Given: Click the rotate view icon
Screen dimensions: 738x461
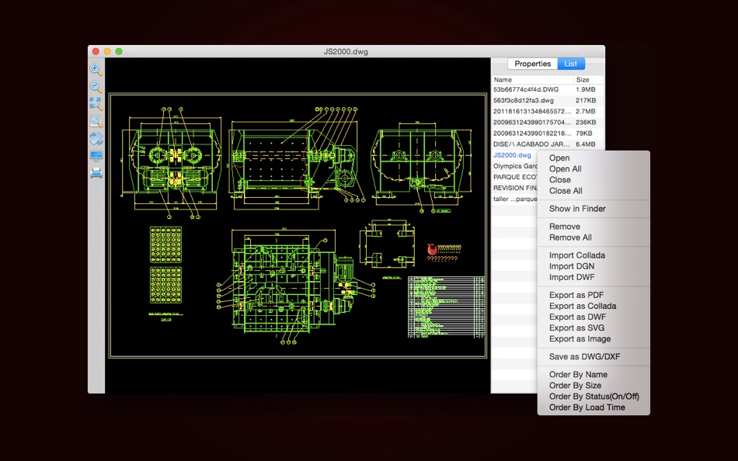Looking at the screenshot, I should pos(96,139).
